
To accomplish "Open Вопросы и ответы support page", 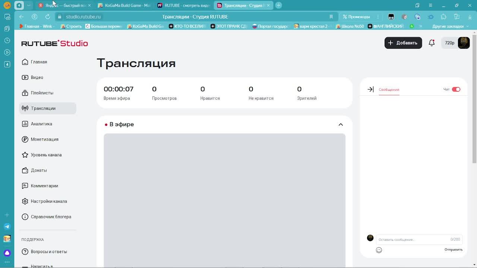I will coord(48,252).
